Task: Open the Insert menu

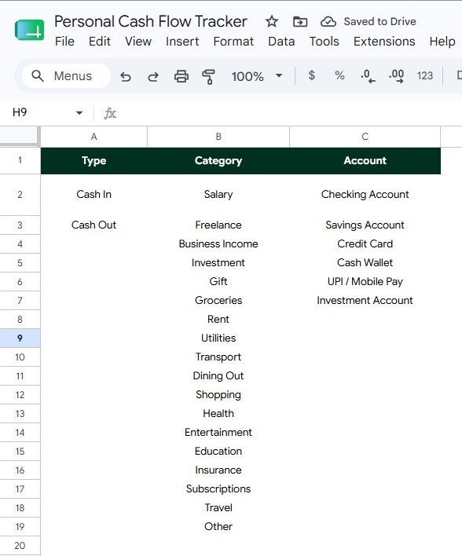Action: coord(182,42)
